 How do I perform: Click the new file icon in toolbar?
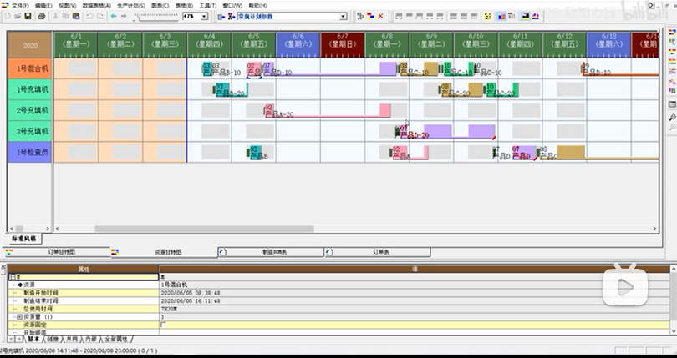(6, 16)
